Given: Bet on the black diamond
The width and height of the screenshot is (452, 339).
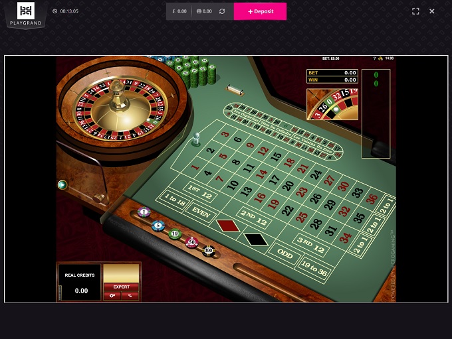Looking at the screenshot, I should point(256,239).
